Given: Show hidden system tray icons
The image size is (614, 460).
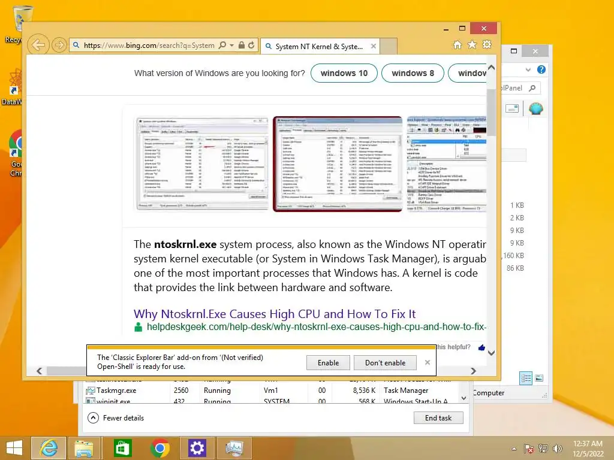Looking at the screenshot, I should [514, 449].
